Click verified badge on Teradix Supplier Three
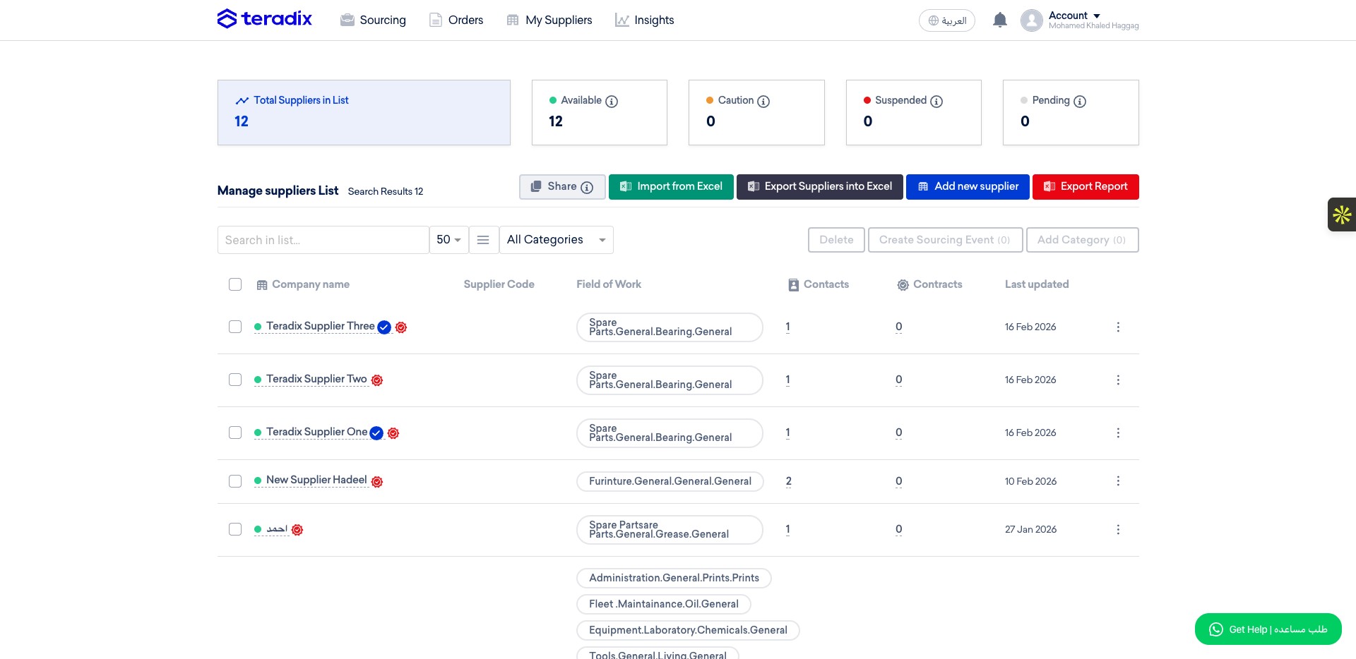The width and height of the screenshot is (1356, 659). 384,327
